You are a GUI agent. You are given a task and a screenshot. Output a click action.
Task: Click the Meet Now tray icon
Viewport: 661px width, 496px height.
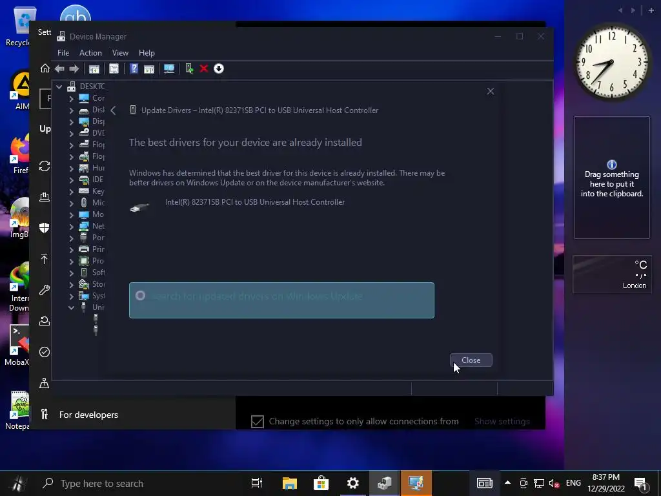pyautogui.click(x=524, y=483)
